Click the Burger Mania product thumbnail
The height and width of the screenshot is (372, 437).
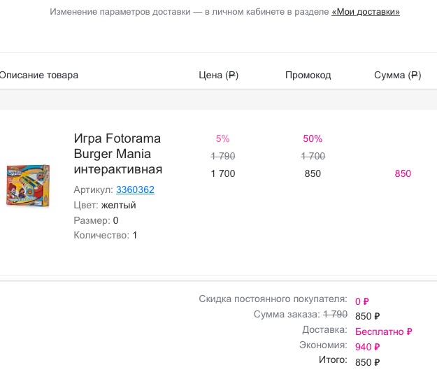coord(27,185)
